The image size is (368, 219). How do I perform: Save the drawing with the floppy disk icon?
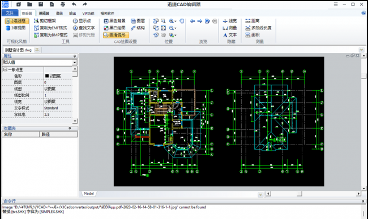click(41, 4)
